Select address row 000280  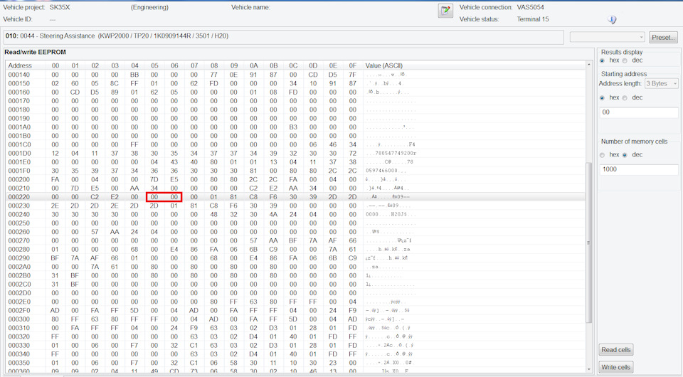point(296,249)
